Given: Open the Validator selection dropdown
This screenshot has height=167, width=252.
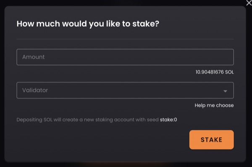Looking at the screenshot, I should tap(125, 90).
